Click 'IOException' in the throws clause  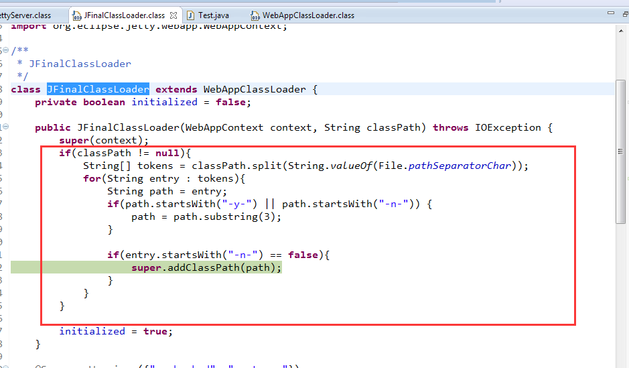(x=508, y=127)
